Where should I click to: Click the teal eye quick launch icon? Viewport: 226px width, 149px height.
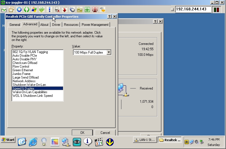click(77, 142)
